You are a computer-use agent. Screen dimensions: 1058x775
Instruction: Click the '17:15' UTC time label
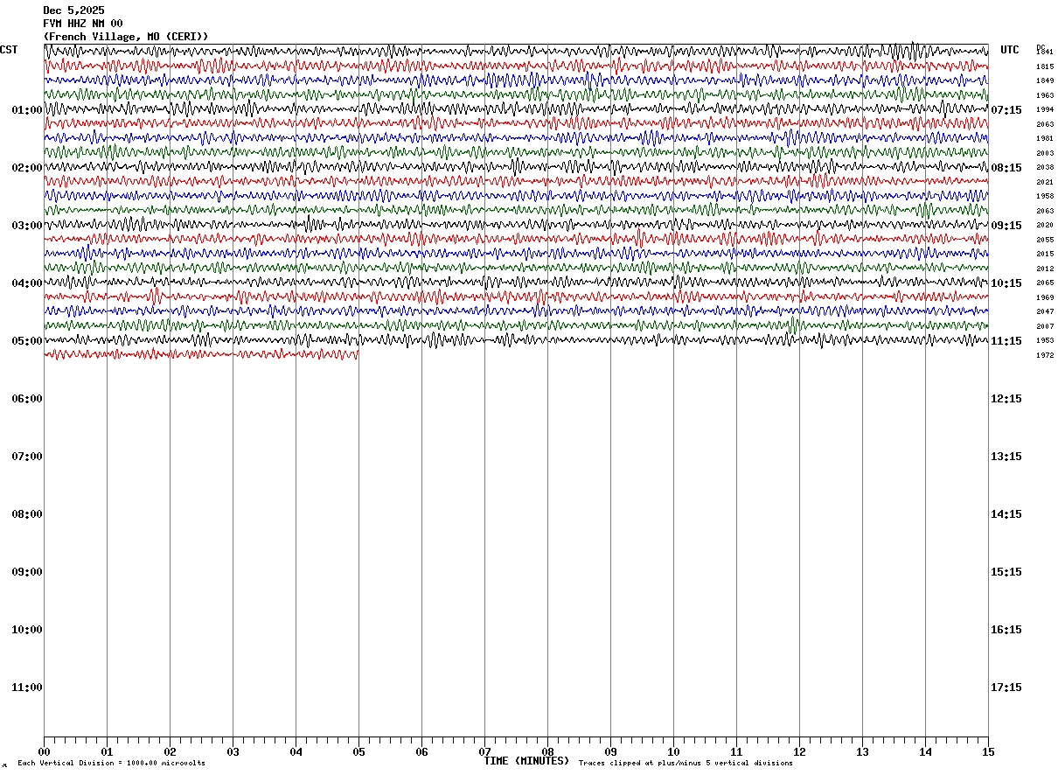tap(1006, 688)
